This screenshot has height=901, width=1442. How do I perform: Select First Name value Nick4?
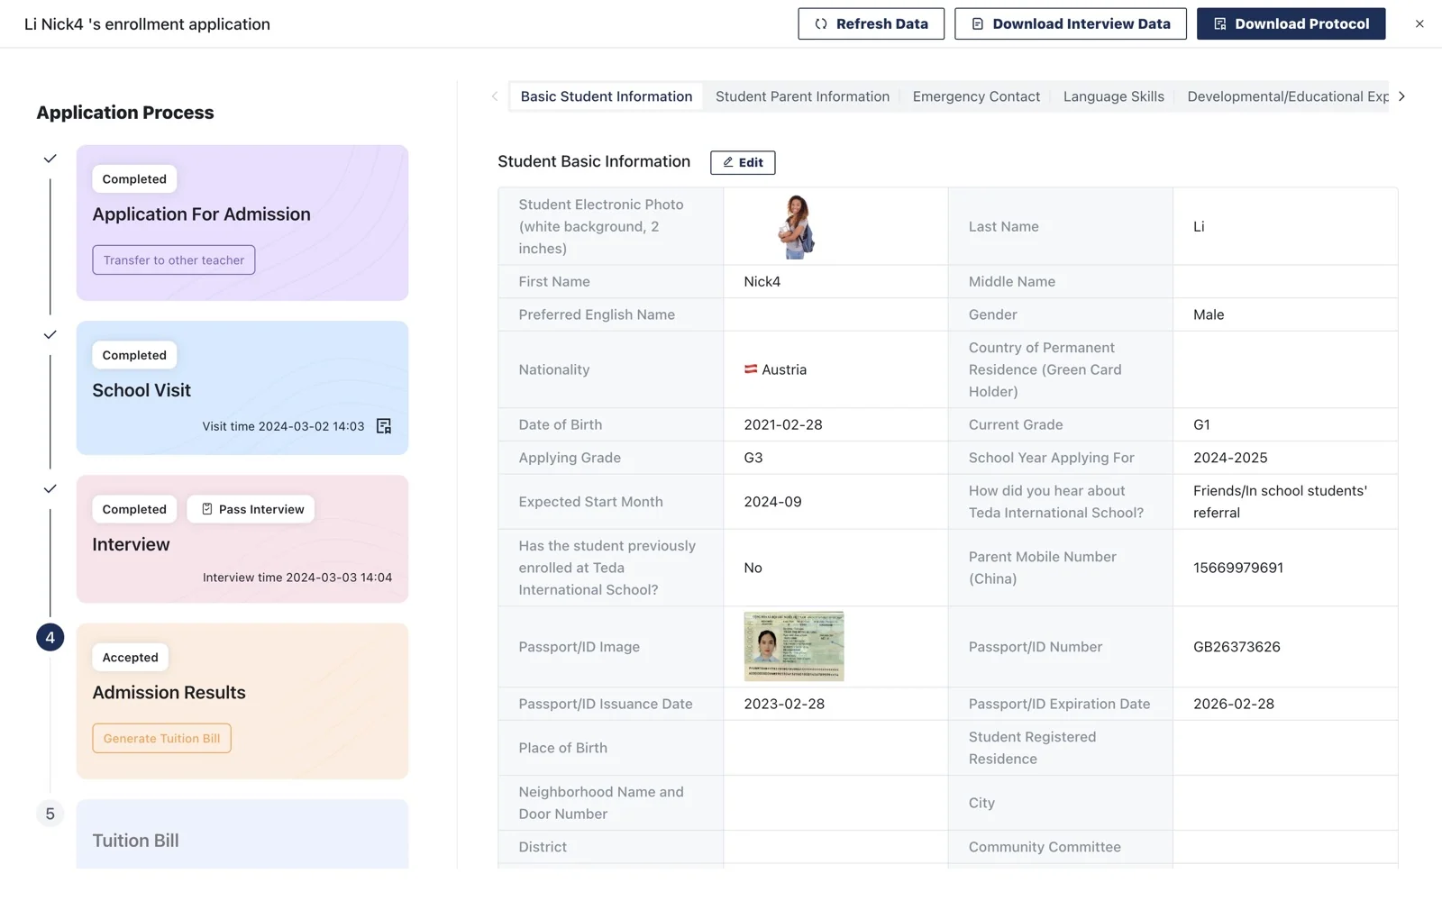click(x=762, y=282)
